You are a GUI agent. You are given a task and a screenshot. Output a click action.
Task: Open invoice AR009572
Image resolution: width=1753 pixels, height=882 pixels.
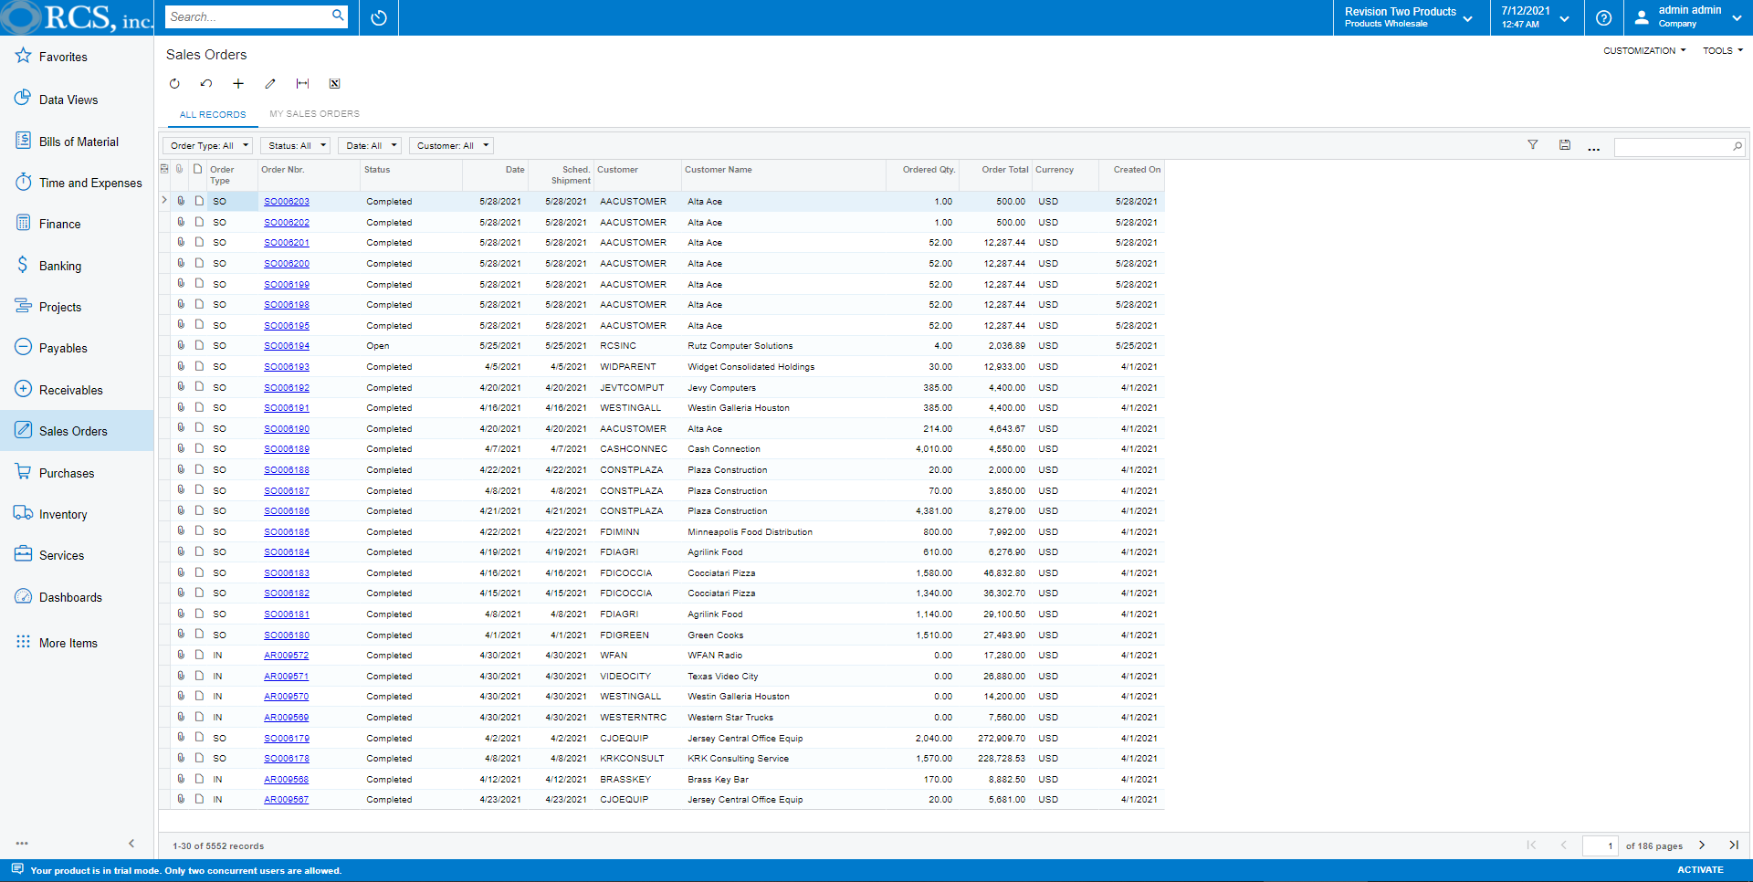[x=287, y=656]
